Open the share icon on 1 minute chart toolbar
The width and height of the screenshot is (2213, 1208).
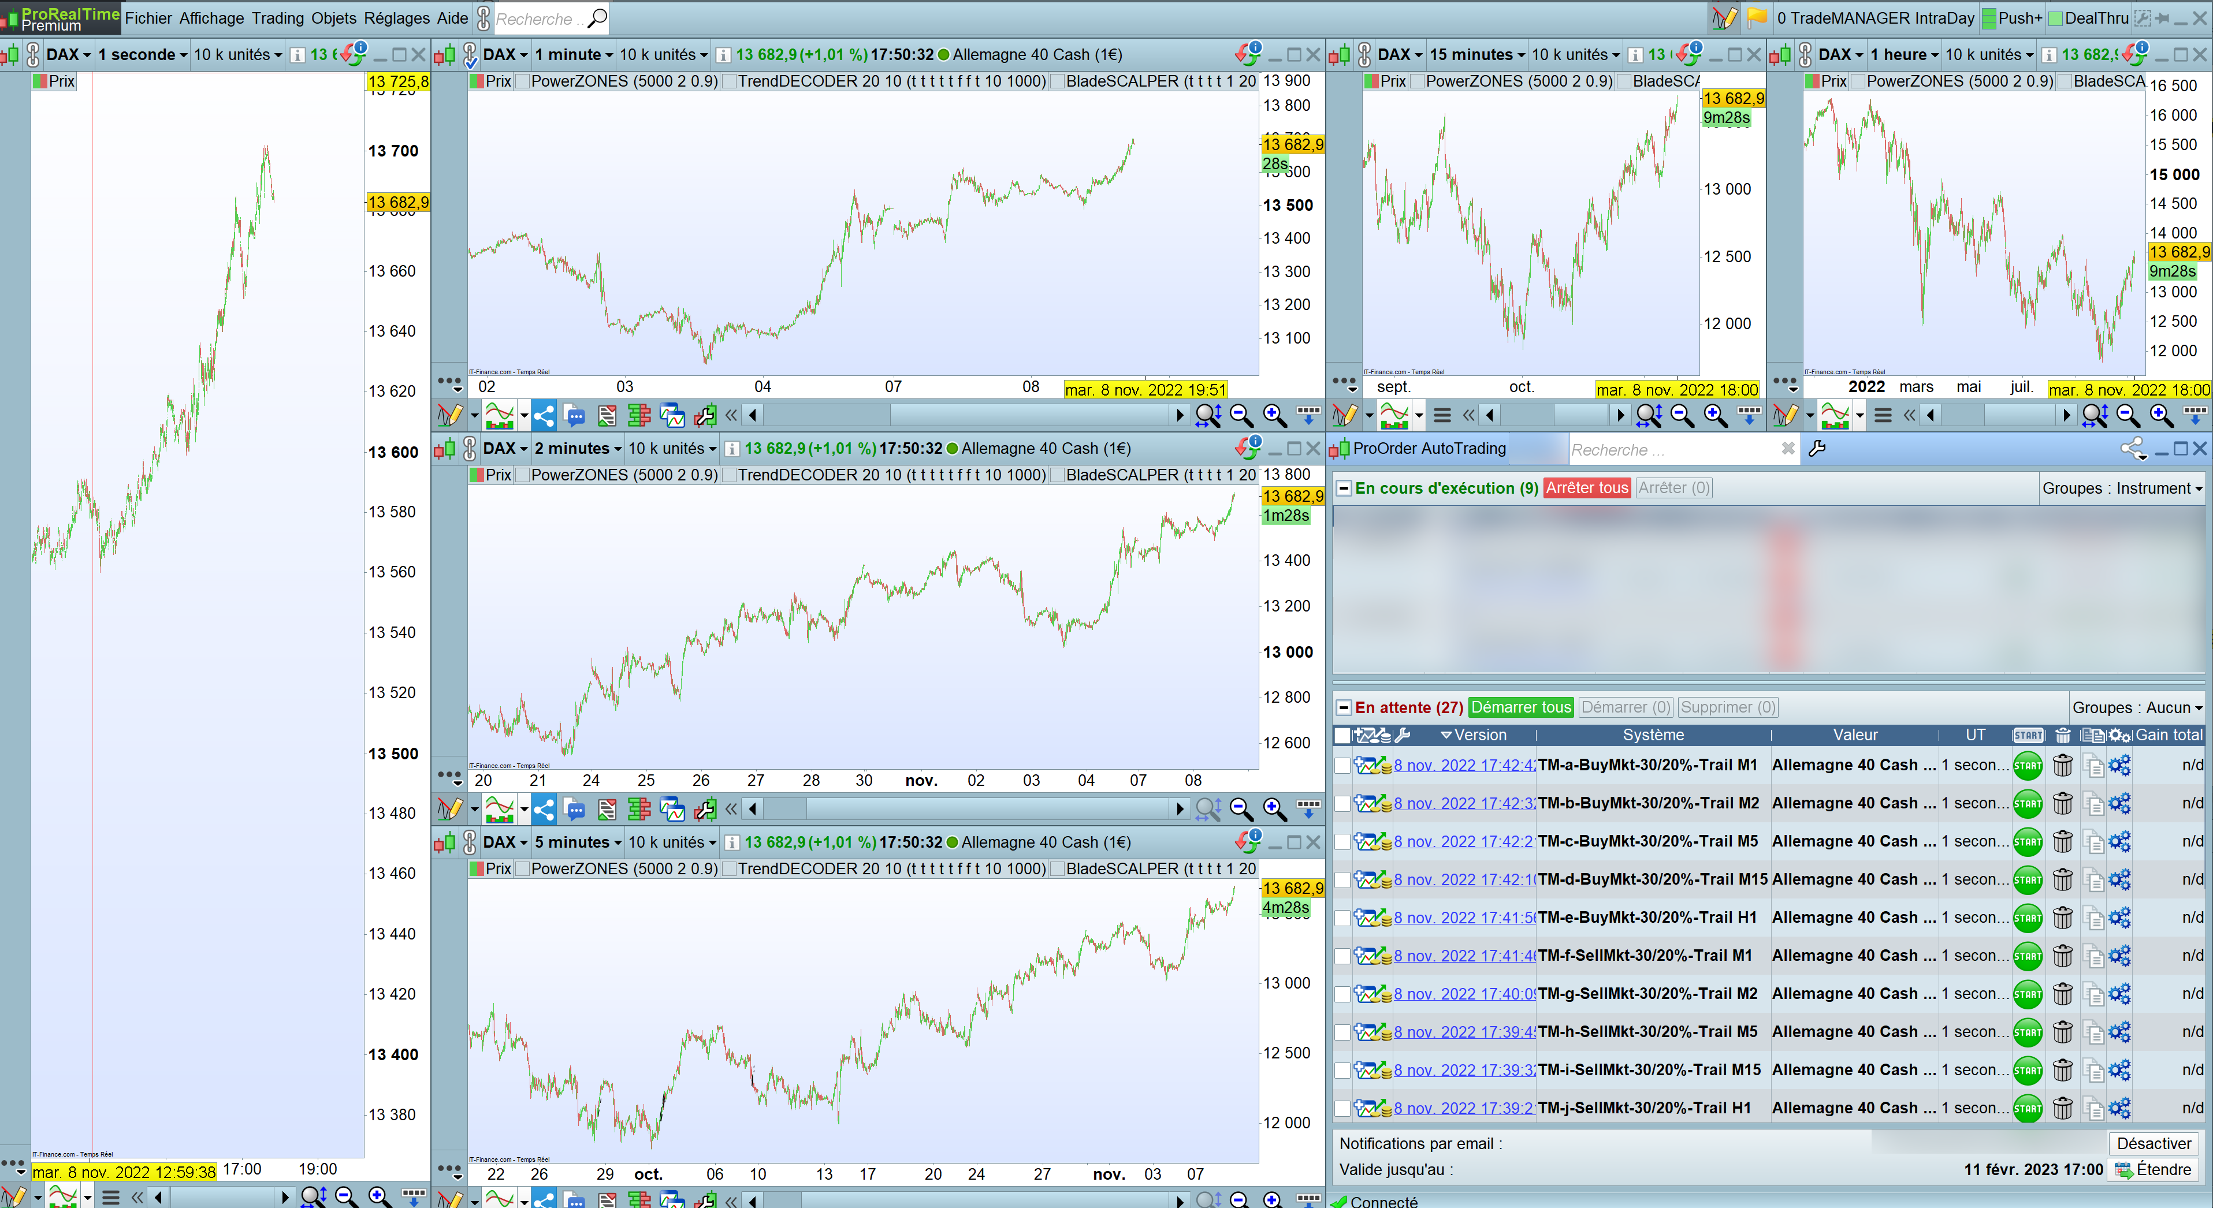click(543, 416)
